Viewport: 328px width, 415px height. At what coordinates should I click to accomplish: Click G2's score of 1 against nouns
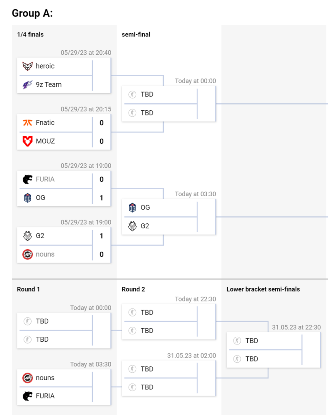click(101, 236)
